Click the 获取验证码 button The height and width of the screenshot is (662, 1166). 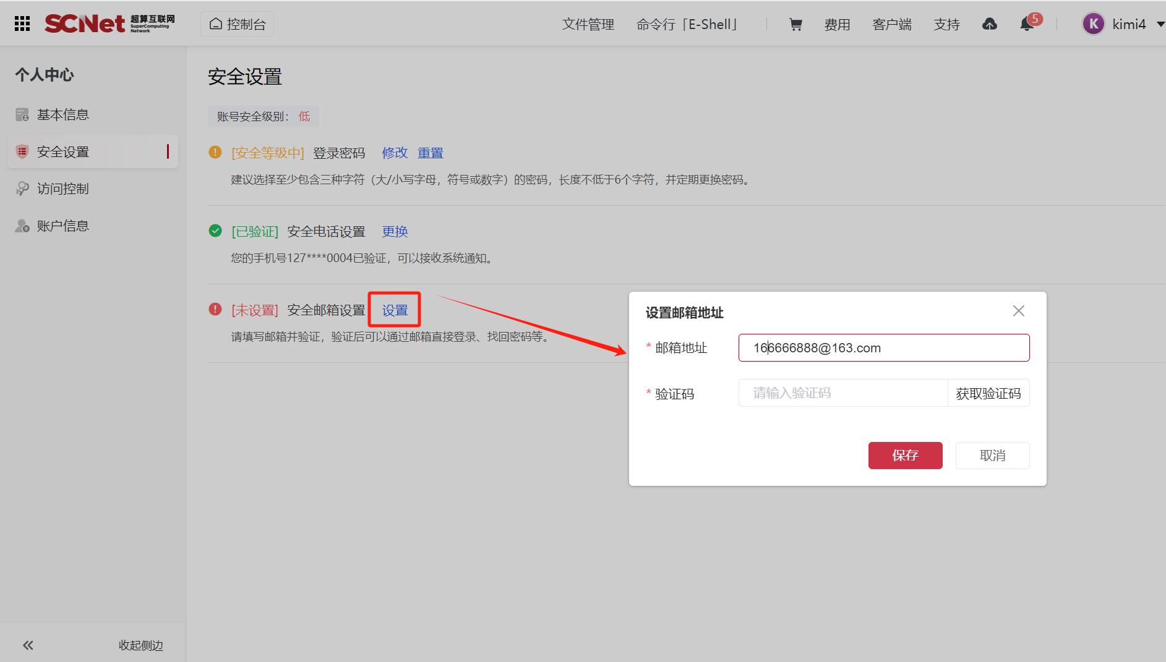point(988,393)
